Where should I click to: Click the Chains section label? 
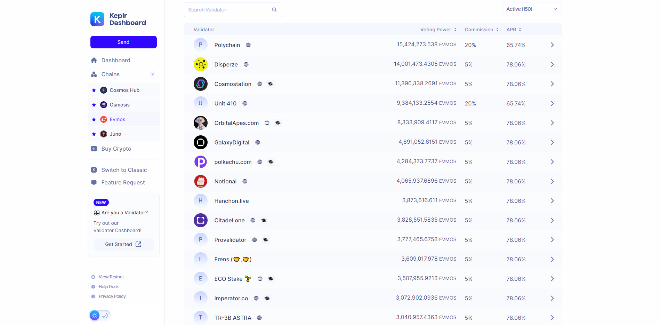tap(110, 74)
